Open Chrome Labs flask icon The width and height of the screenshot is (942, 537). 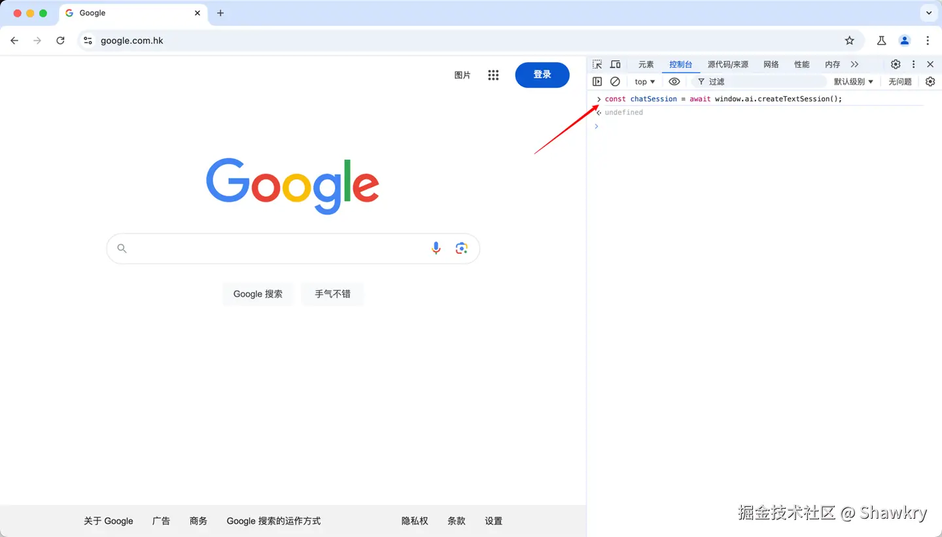881,41
